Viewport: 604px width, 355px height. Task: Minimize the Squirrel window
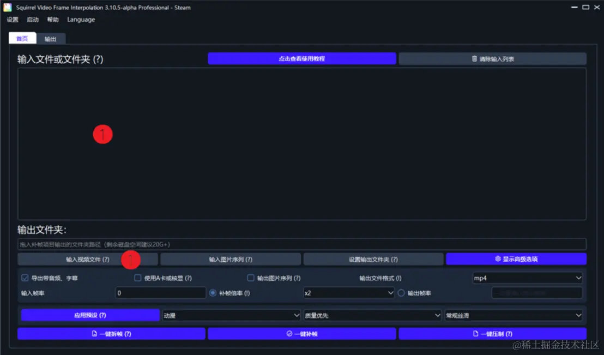pos(575,7)
